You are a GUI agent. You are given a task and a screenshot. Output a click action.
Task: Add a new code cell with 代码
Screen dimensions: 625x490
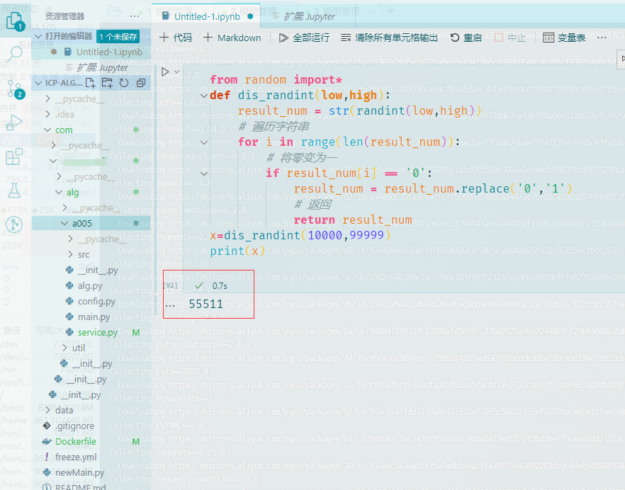tap(176, 38)
